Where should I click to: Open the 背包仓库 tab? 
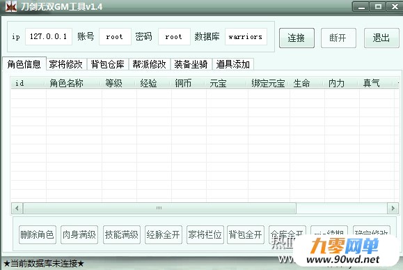coord(108,64)
